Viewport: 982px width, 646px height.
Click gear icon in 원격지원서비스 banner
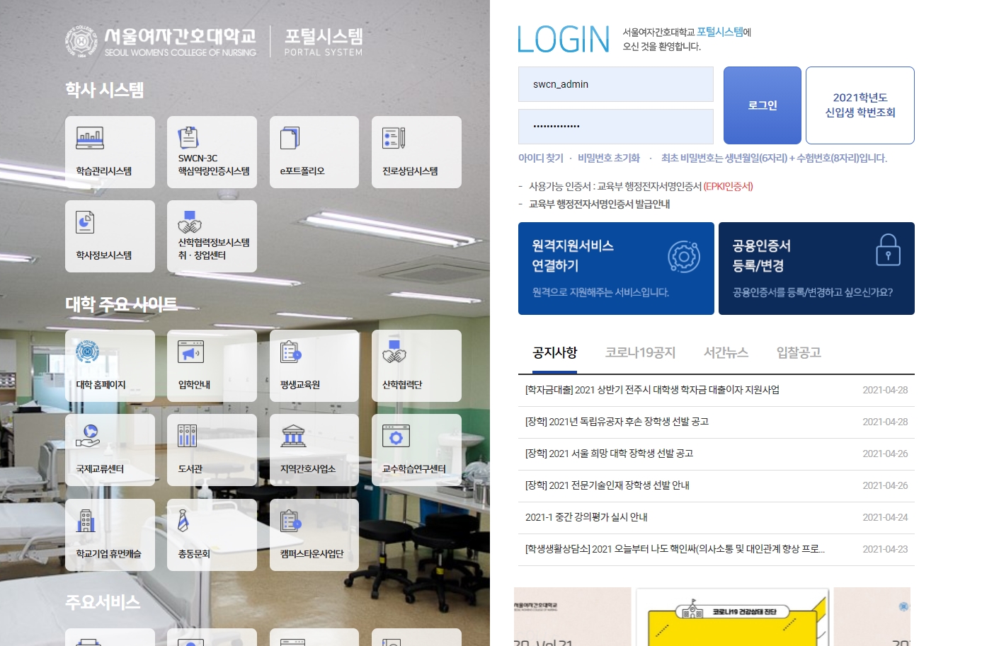[684, 257]
